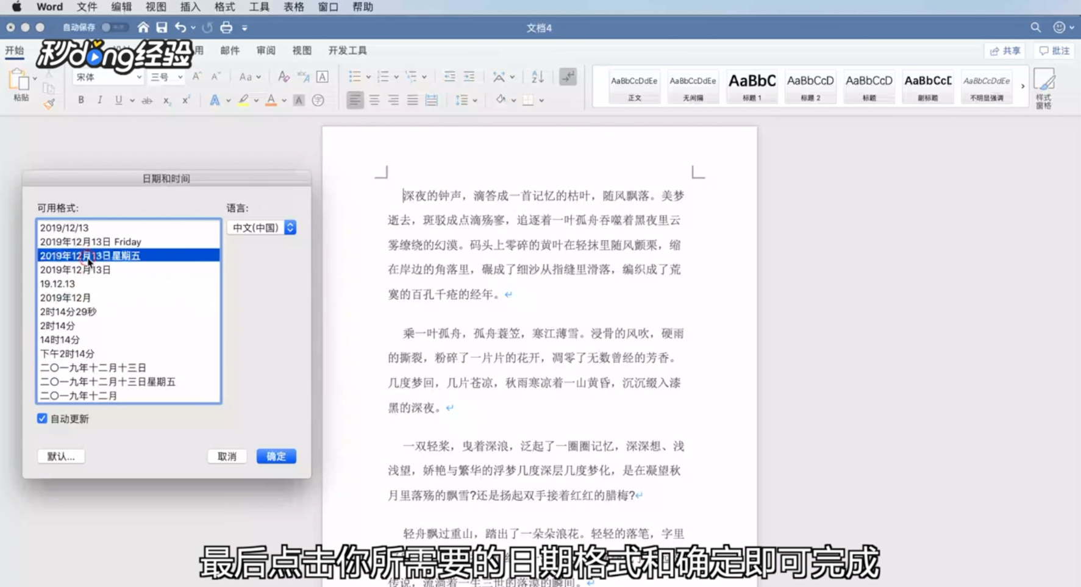Apply strikethrough formatting

(x=147, y=101)
